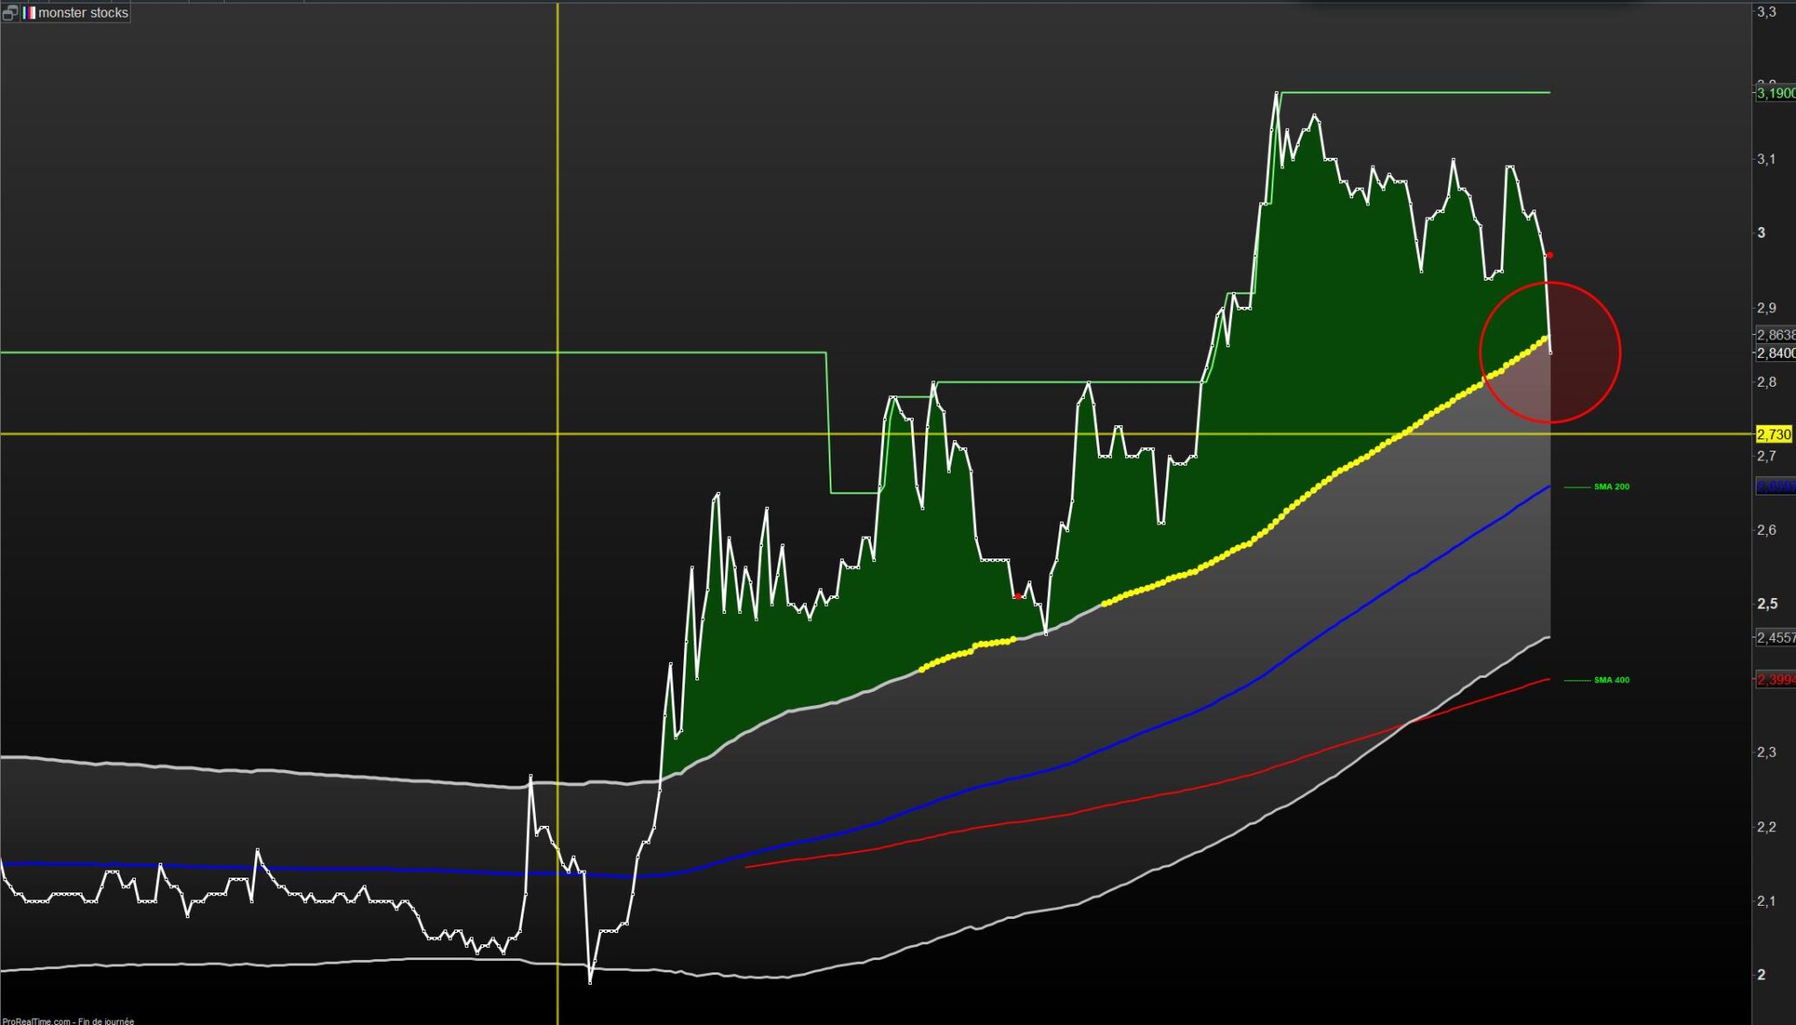Click the red dot marker near the 3 level
The image size is (1796, 1025).
(1550, 255)
